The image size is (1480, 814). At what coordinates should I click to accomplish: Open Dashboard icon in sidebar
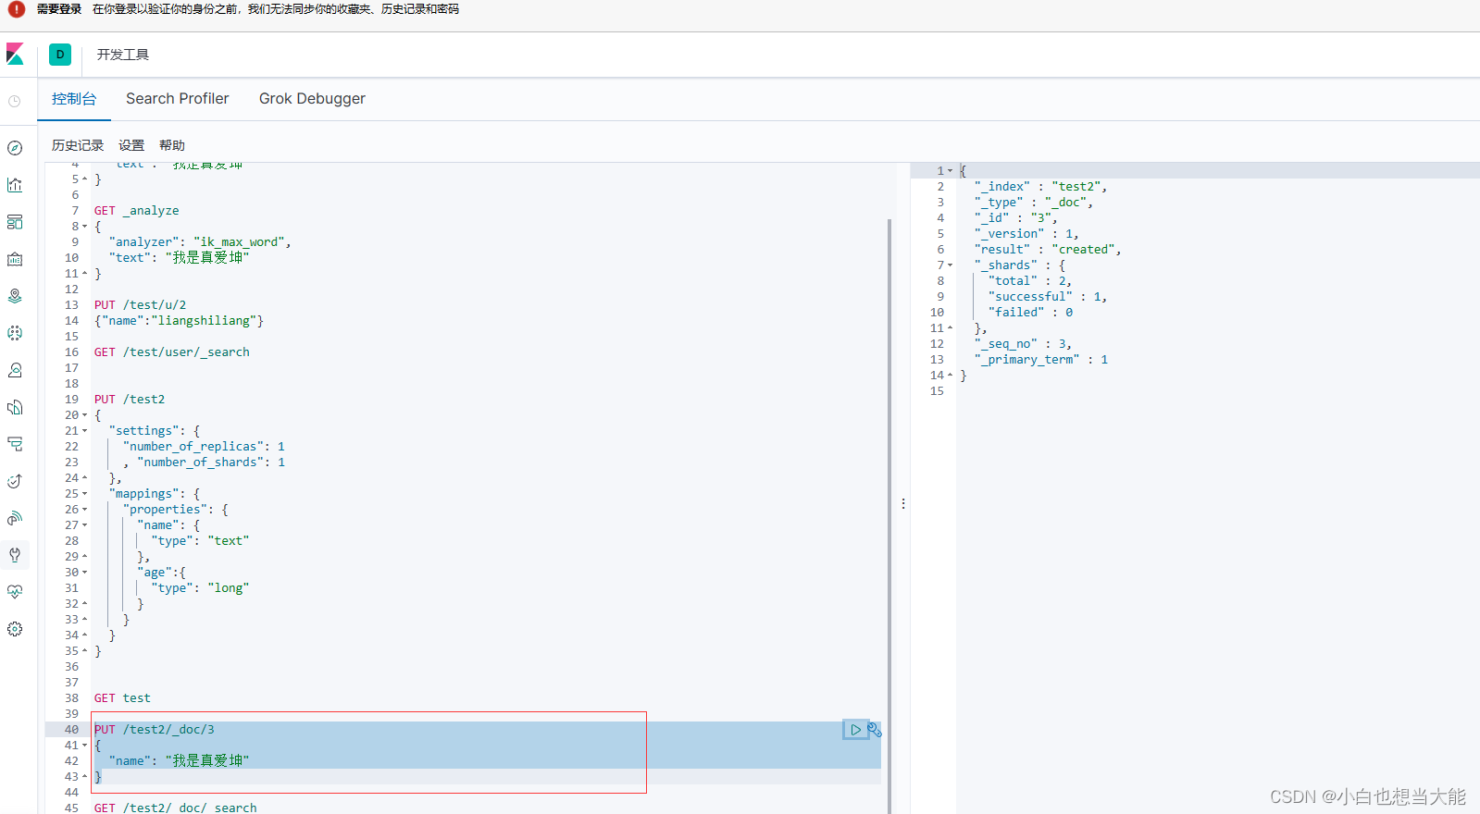click(x=15, y=222)
